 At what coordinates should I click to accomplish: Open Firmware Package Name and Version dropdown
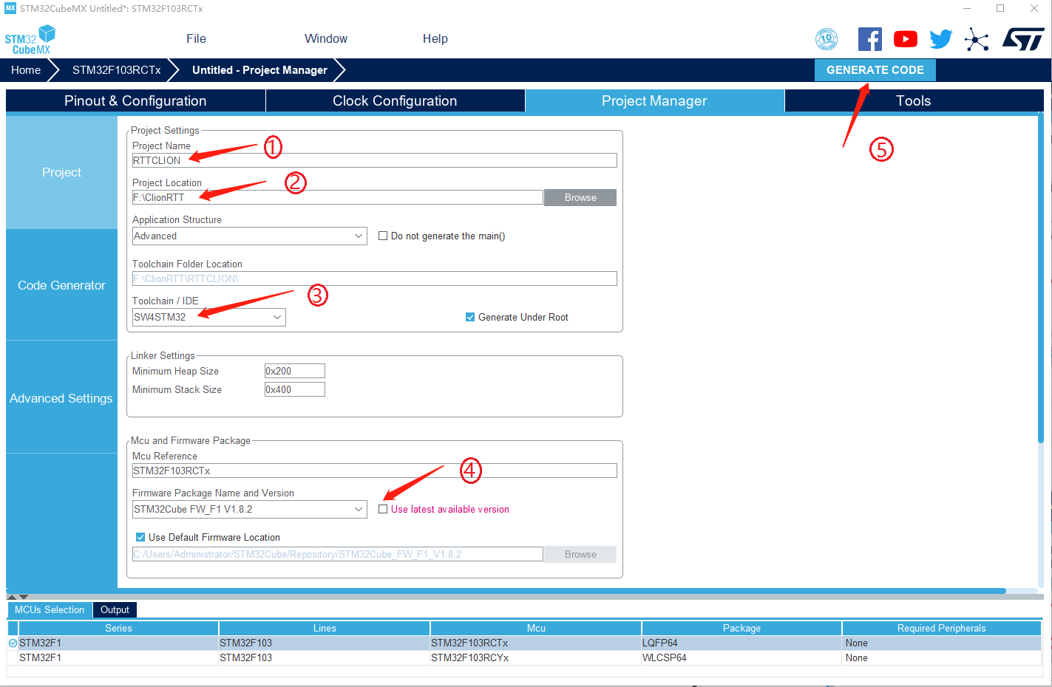point(250,510)
